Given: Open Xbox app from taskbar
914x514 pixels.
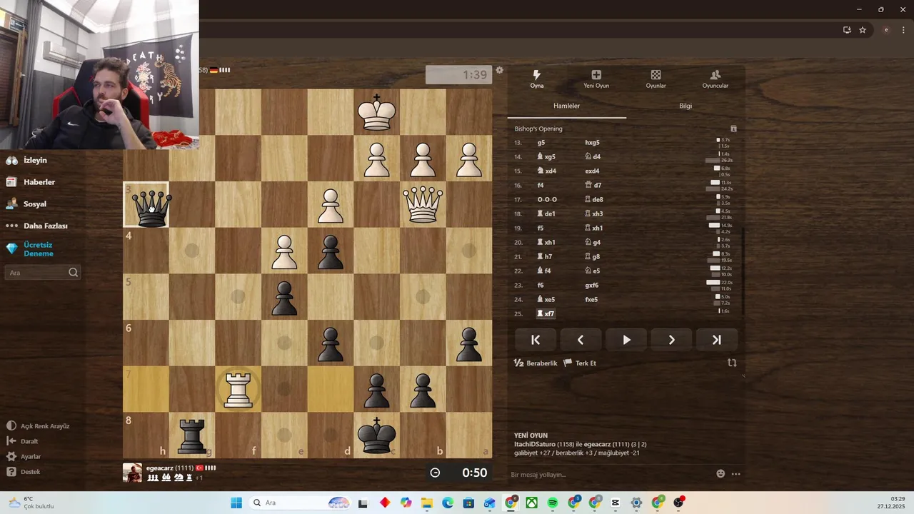Looking at the screenshot, I should click(532, 503).
